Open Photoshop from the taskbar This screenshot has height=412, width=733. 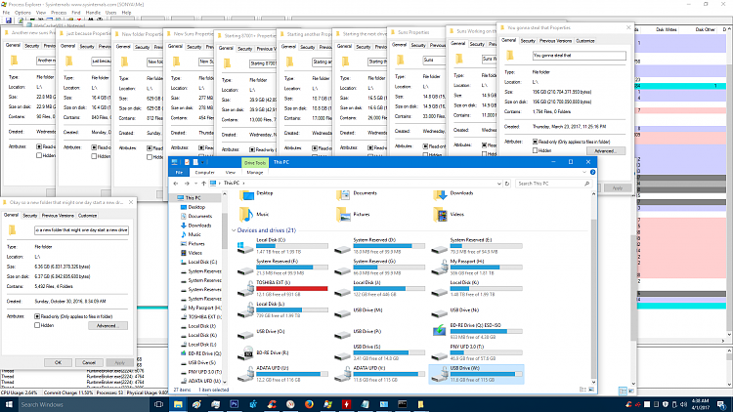click(x=235, y=404)
